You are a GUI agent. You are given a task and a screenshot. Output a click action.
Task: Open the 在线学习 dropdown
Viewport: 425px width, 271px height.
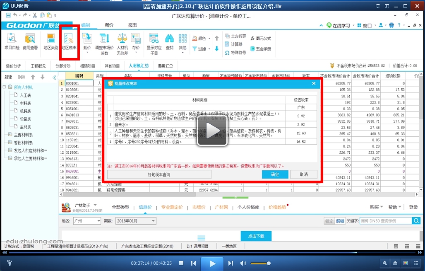(x=341, y=26)
